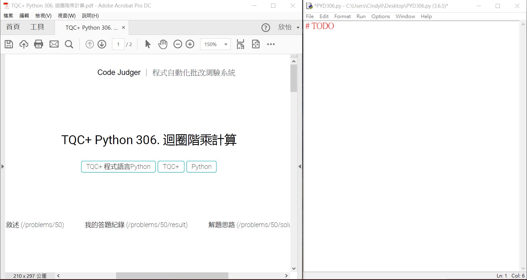527x280 pixels.
Task: Click the email envelope icon in Acrobat
Action: point(54,44)
